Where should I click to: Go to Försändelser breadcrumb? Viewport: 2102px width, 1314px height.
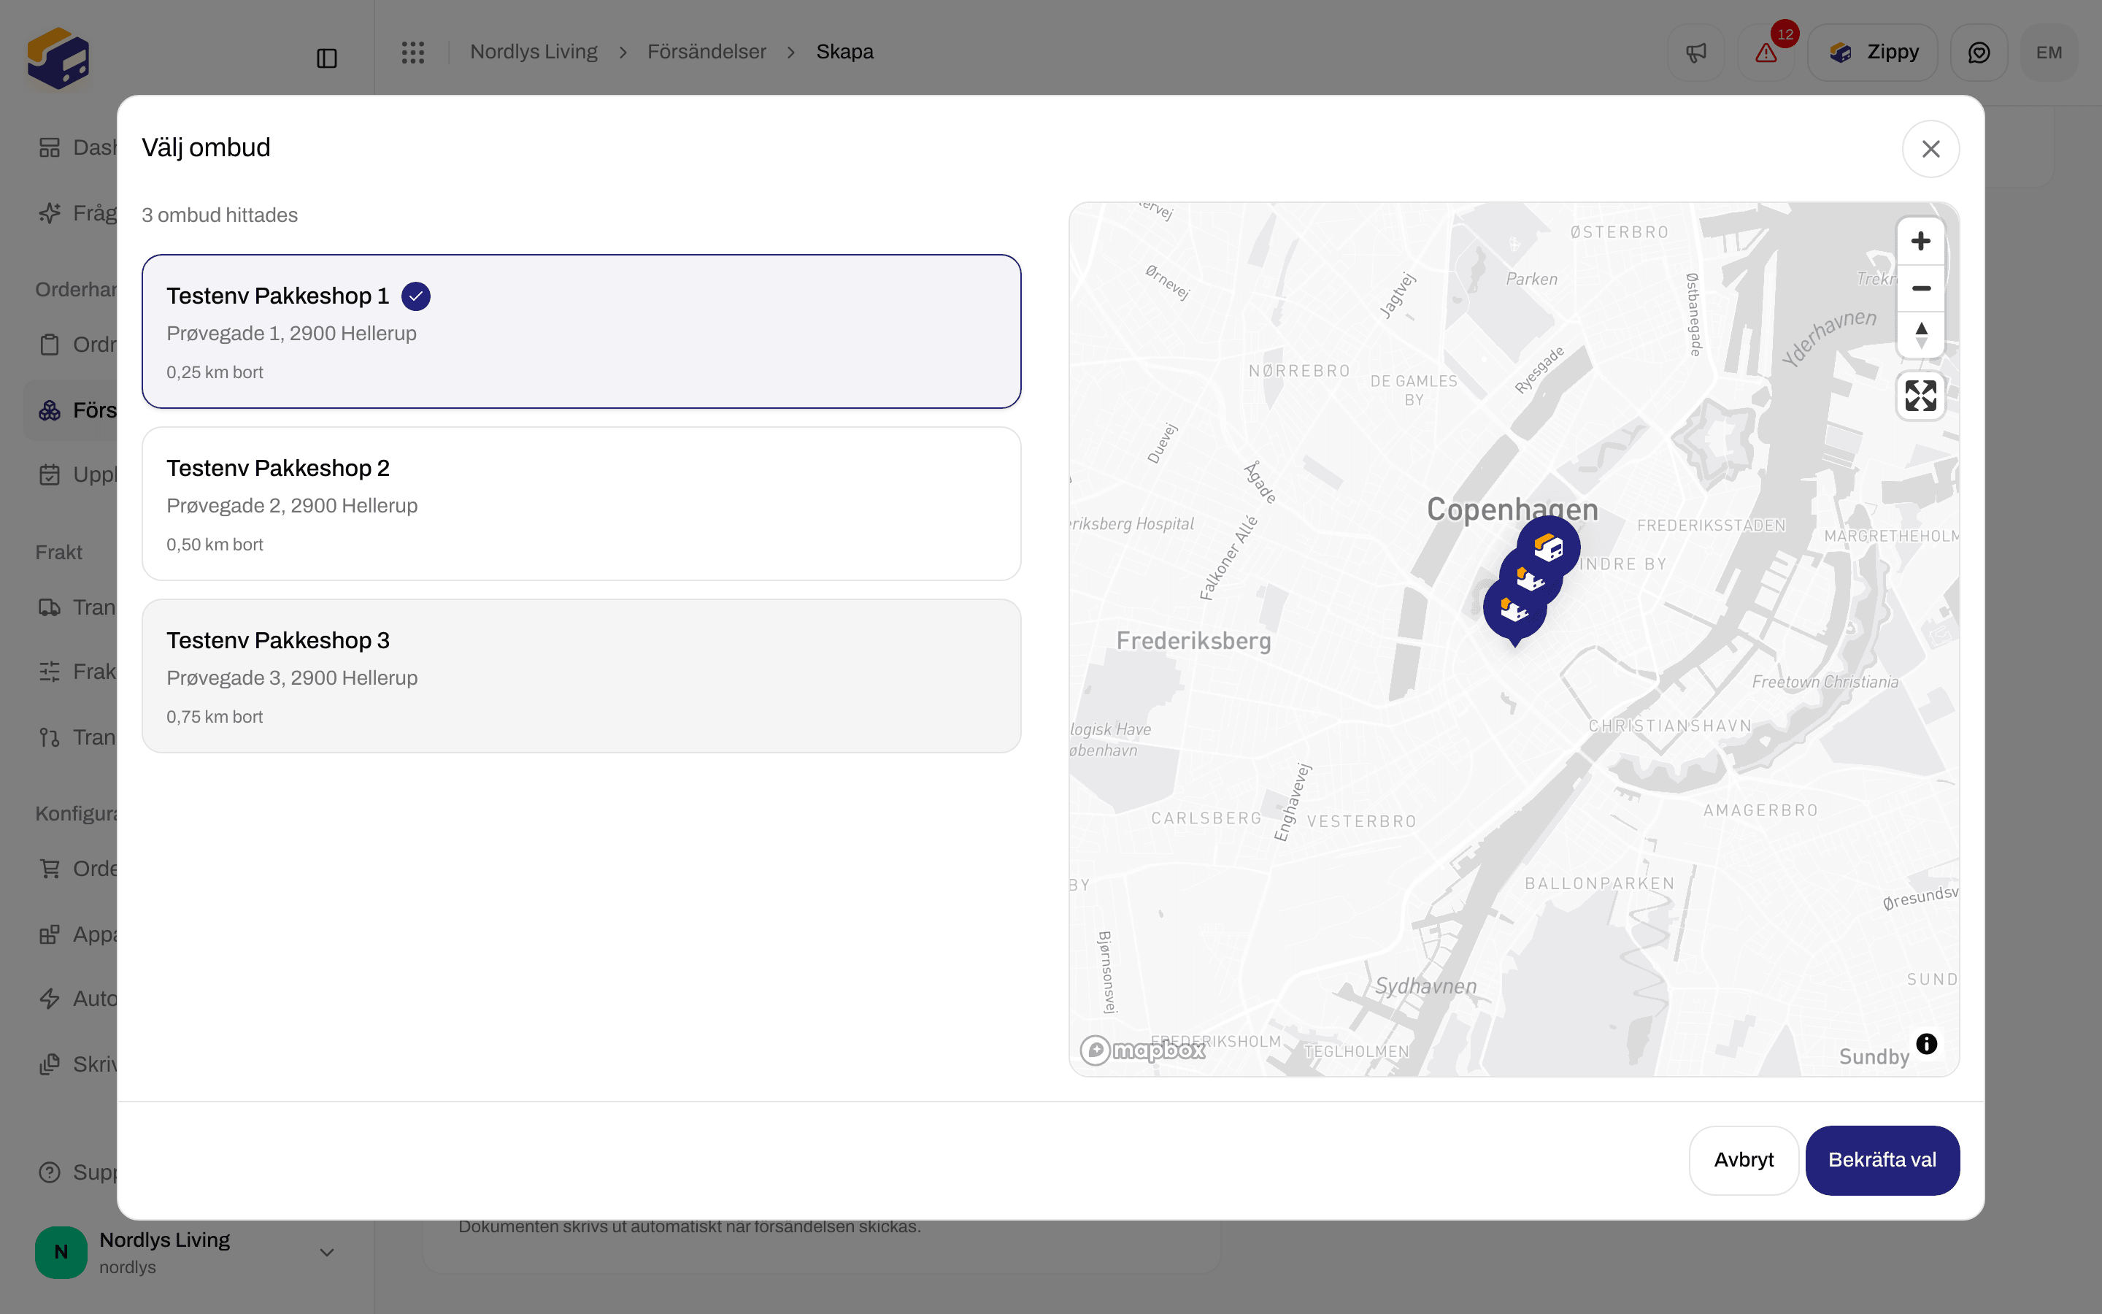point(707,52)
